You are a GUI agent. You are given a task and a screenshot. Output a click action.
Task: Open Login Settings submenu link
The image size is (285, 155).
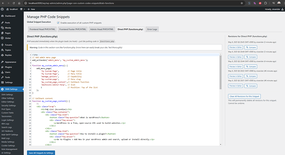point(7,120)
